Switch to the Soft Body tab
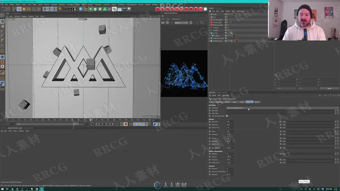Viewport: 340px width, 191px height. click(249, 102)
